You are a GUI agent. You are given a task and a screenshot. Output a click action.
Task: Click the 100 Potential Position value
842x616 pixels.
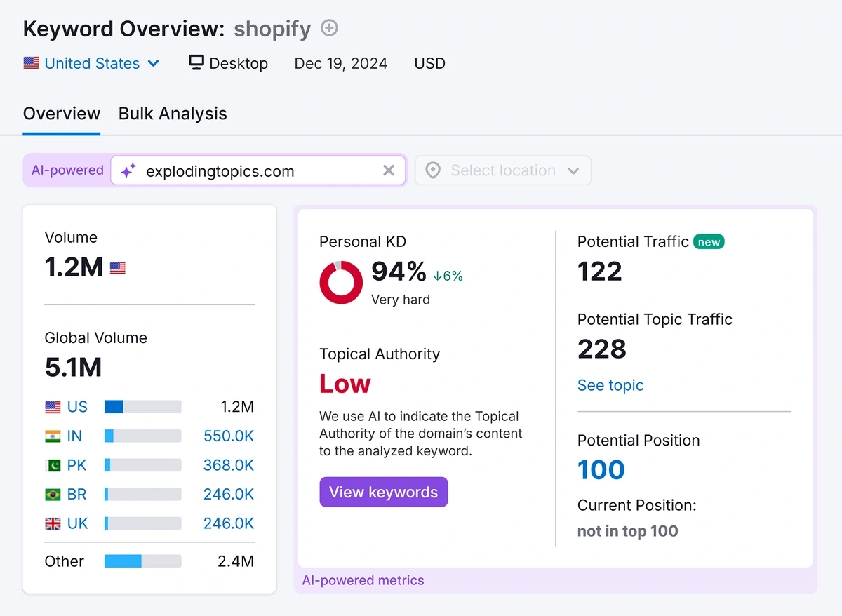pos(601,469)
